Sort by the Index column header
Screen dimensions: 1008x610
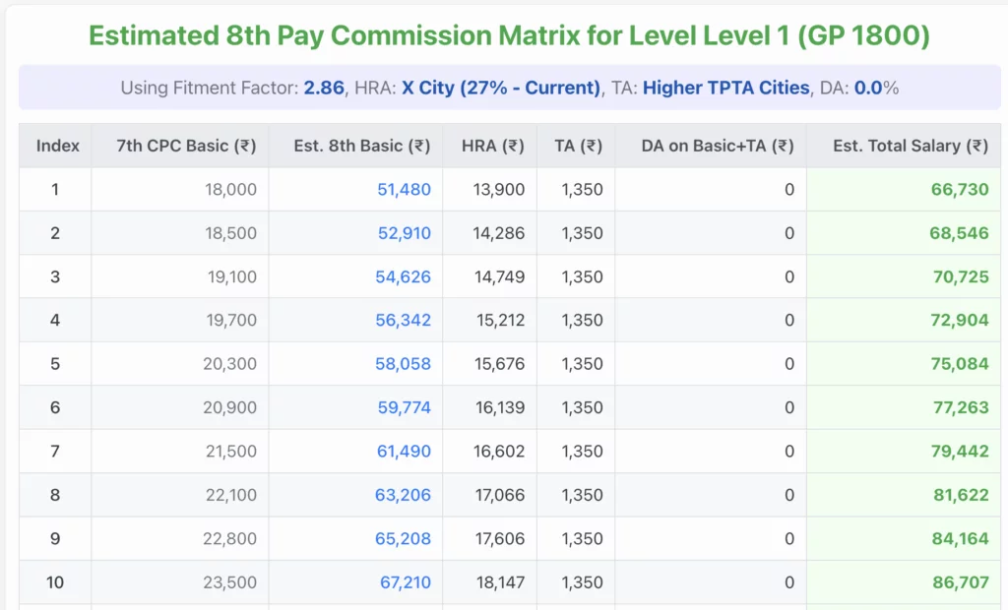tap(57, 146)
